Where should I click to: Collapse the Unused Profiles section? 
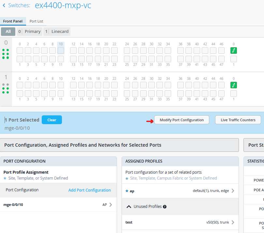pyautogui.click(x=129, y=207)
